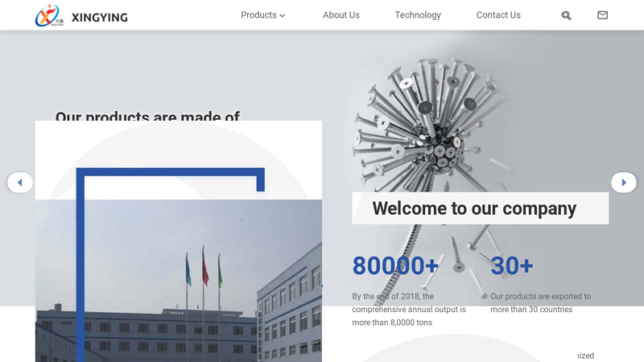The width and height of the screenshot is (644, 362).
Task: Navigate to Technology page
Action: pos(418,15)
